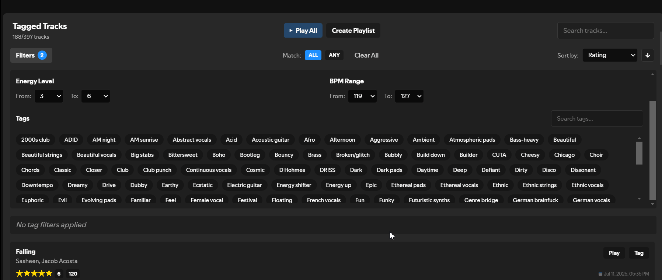Toggle the Abstract vocals tag
The height and width of the screenshot is (280, 662).
[x=192, y=140]
